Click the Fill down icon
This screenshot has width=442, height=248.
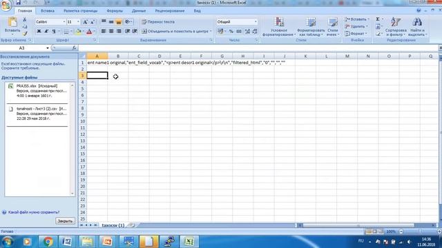378,26
